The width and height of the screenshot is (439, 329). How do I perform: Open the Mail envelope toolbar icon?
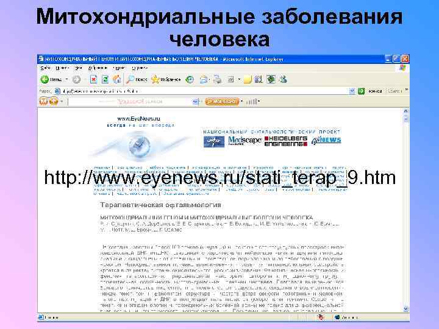pos(204,79)
